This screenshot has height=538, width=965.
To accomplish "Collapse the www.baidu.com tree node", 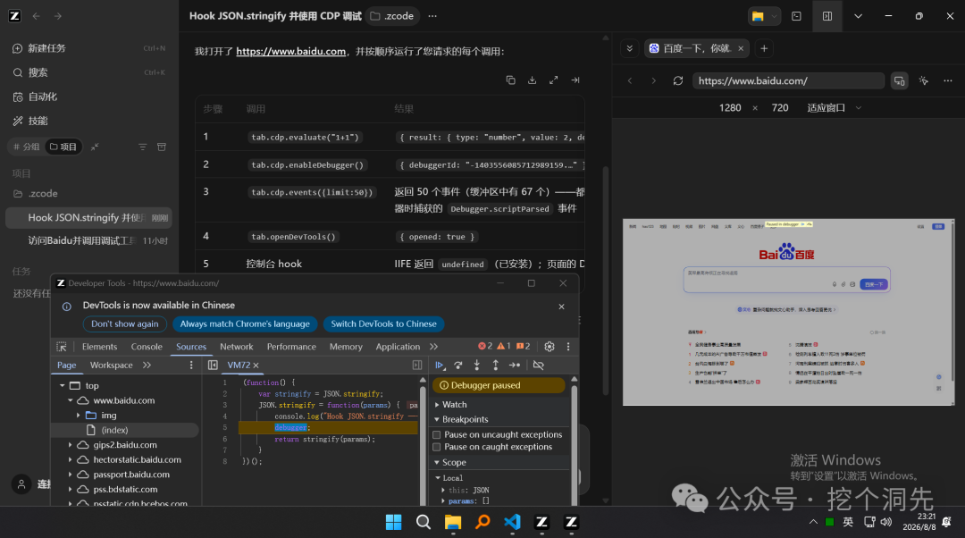I will click(70, 400).
